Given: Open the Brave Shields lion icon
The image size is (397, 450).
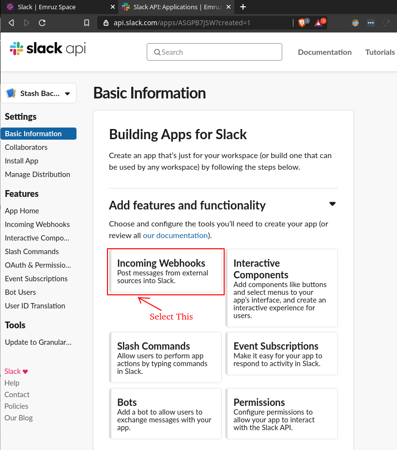Looking at the screenshot, I should click(302, 23).
